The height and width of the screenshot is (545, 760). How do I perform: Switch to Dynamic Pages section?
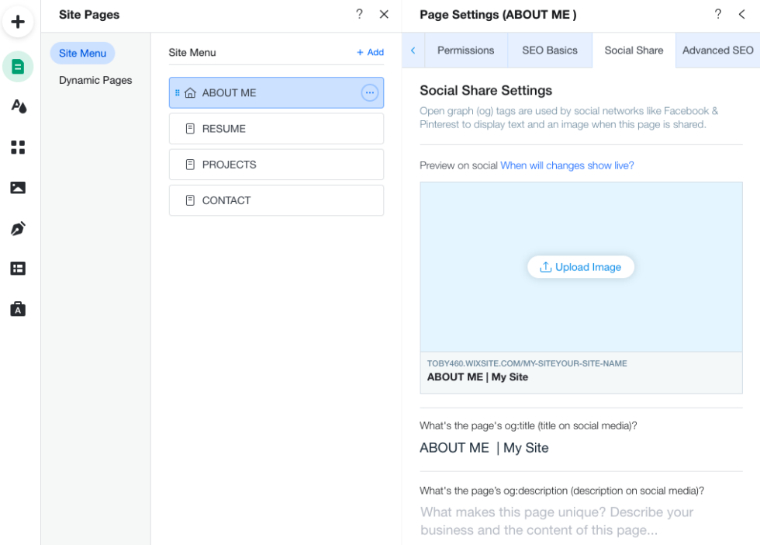click(x=95, y=80)
